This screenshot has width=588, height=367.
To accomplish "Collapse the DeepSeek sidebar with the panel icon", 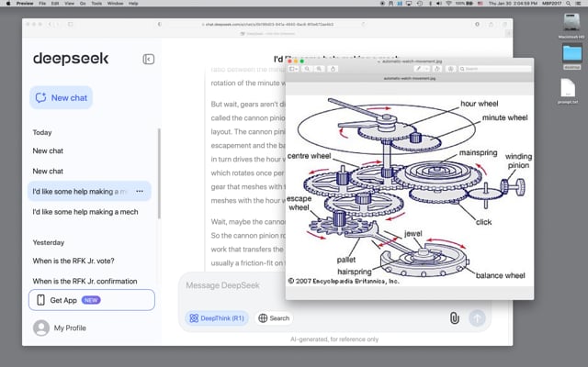I will 149,59.
